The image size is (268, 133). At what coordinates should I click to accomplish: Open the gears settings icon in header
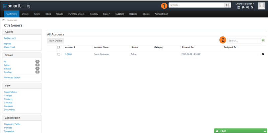click(x=248, y=7)
